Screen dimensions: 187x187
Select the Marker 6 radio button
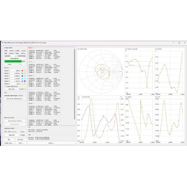point(25,84)
